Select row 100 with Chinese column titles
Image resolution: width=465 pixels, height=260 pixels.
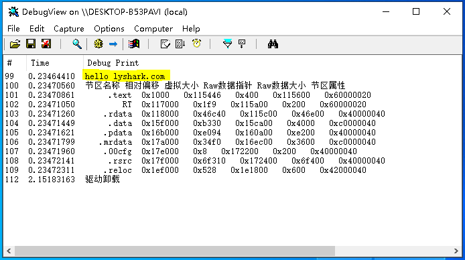[215, 86]
